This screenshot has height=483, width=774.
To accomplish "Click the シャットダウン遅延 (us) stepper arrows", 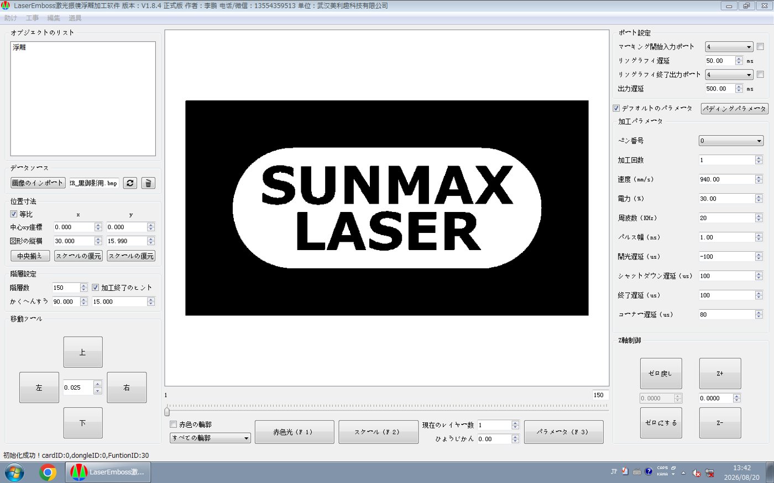I will pyautogui.click(x=759, y=276).
